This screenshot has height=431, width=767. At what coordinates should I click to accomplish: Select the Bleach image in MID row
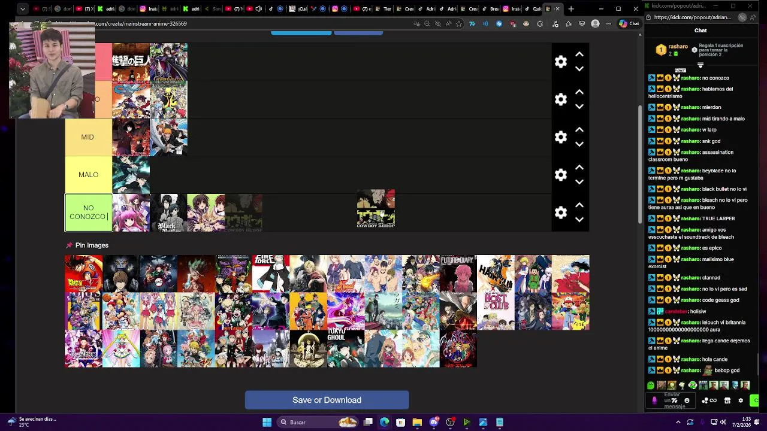[x=168, y=137]
